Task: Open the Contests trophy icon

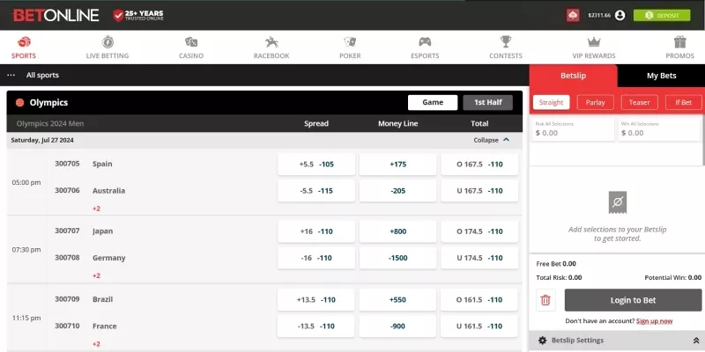Action: (x=506, y=42)
